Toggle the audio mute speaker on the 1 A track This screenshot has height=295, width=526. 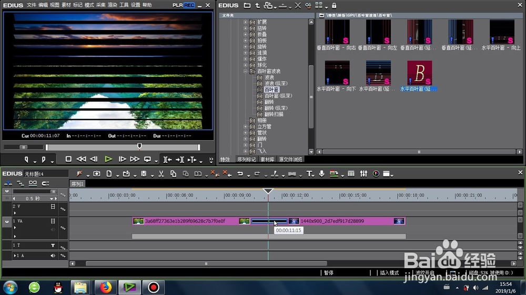53,256
